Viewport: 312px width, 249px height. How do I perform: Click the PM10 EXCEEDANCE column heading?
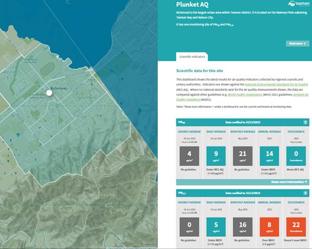(x=296, y=132)
